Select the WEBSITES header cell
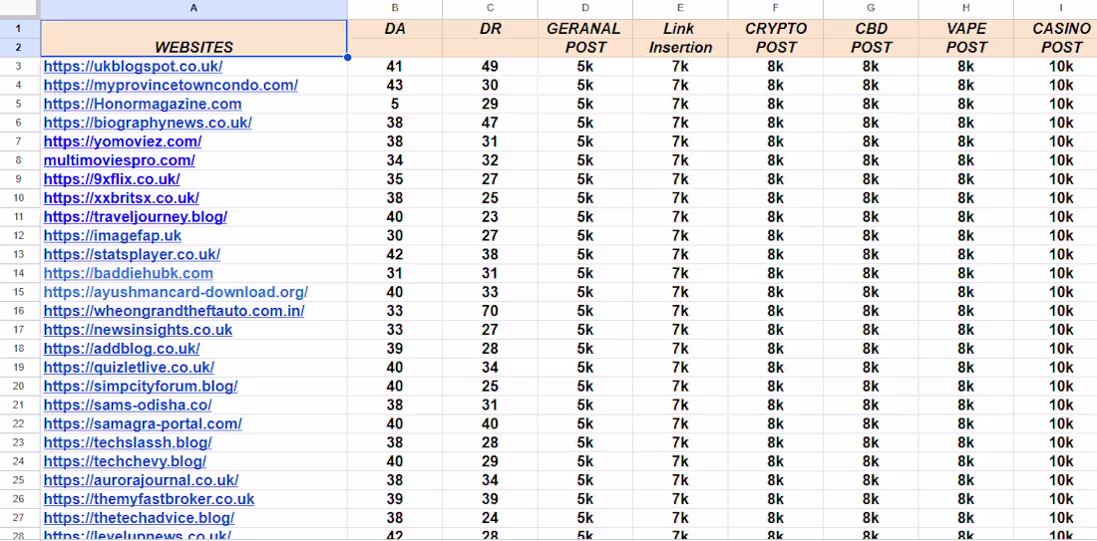Image resolution: width=1097 pixels, height=541 pixels. click(x=193, y=39)
